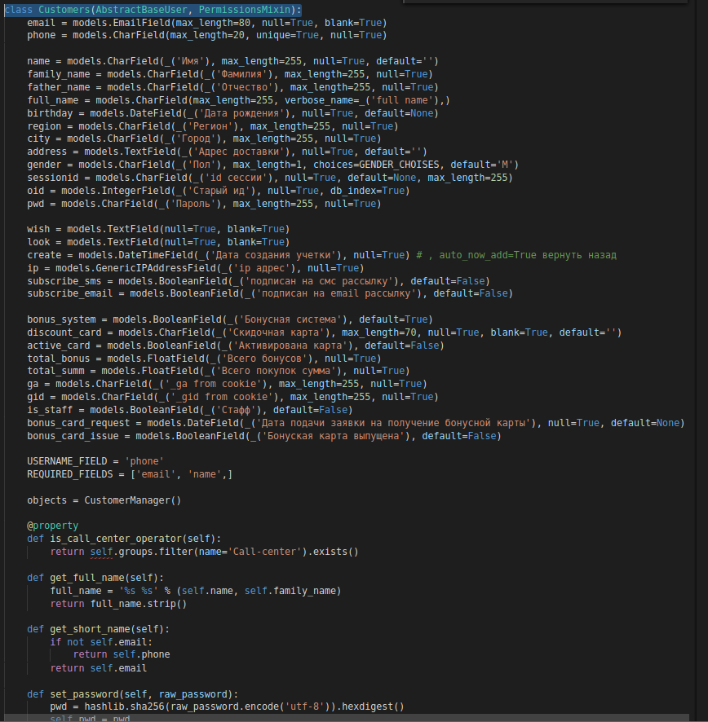708x722 pixels.
Task: Click the 'Город' string literal
Action: 196,139
